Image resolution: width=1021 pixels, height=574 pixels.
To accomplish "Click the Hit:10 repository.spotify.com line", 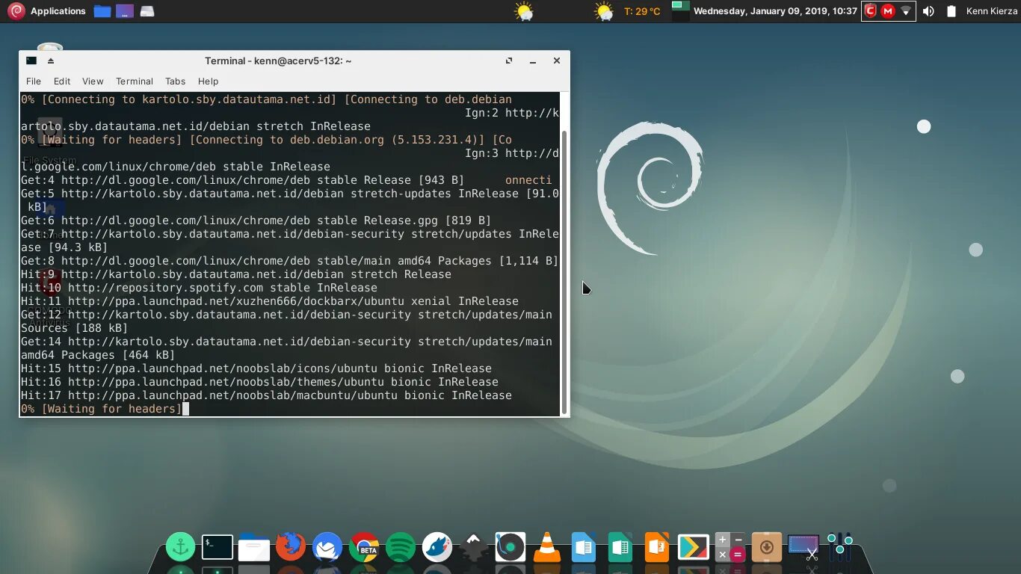I will coord(199,288).
